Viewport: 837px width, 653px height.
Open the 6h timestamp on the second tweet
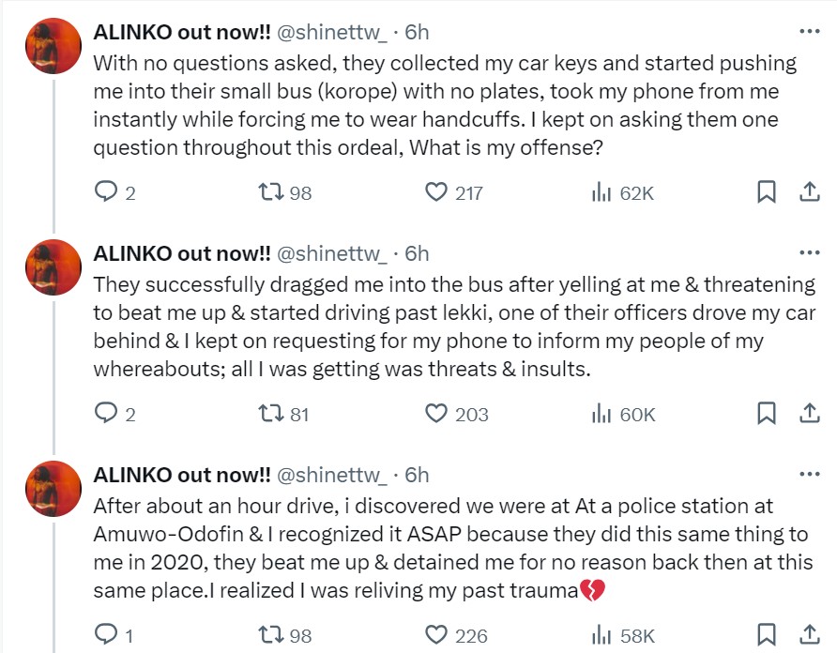[x=417, y=252]
